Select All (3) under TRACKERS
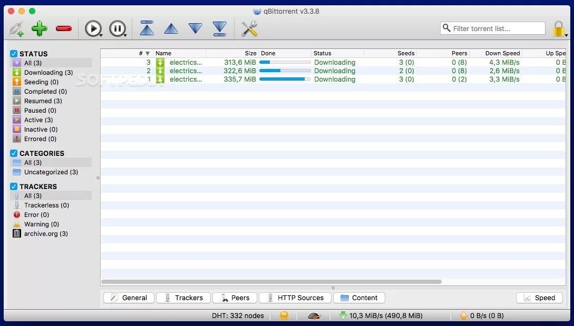Image resolution: width=574 pixels, height=326 pixels. (51, 196)
